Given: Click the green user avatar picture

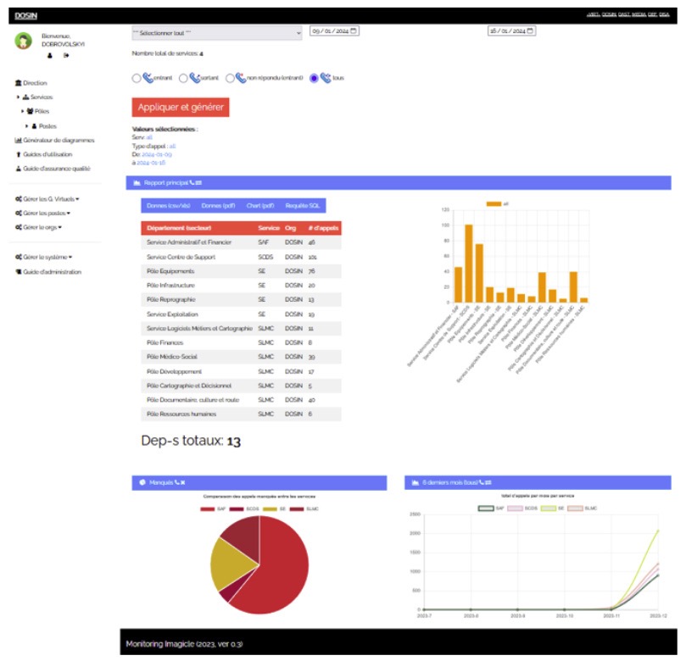Looking at the screenshot, I should coord(23,41).
